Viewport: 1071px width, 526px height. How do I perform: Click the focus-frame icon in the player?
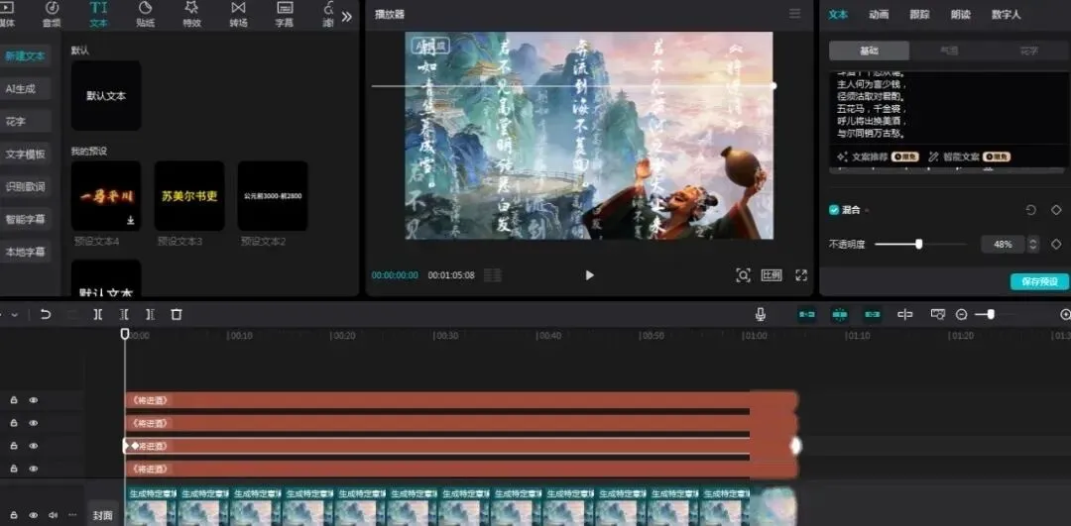[743, 275]
